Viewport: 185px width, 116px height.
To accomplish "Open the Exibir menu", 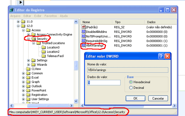I will (x=38, y=16).
